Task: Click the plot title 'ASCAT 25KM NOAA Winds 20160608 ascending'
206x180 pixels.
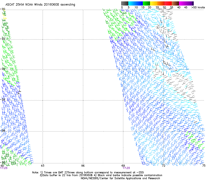Action: tap(40, 5)
